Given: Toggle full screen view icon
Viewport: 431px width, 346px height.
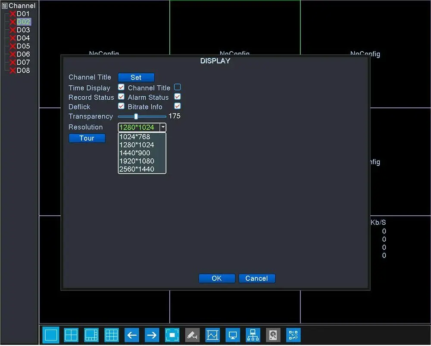Looking at the screenshot, I should click(x=172, y=336).
